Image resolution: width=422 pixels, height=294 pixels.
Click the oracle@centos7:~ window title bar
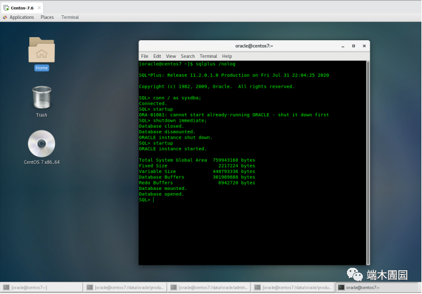pos(254,46)
